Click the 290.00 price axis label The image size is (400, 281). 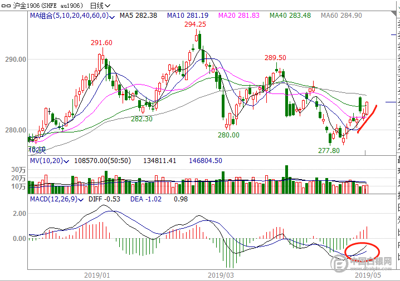(x=16, y=60)
